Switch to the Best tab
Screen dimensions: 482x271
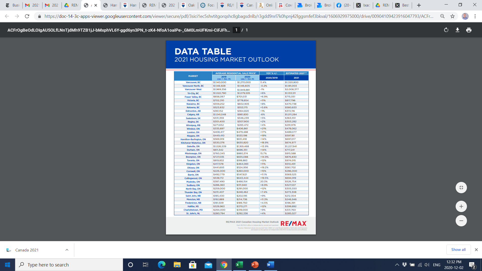tap(402, 5)
